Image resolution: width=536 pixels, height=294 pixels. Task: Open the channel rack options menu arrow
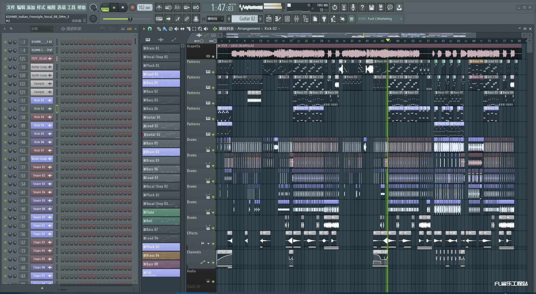pyautogui.click(x=5, y=29)
